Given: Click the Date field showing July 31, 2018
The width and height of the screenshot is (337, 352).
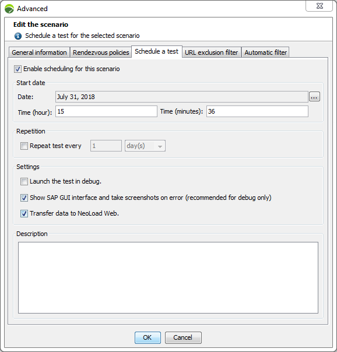Looking at the screenshot, I should [182, 97].
